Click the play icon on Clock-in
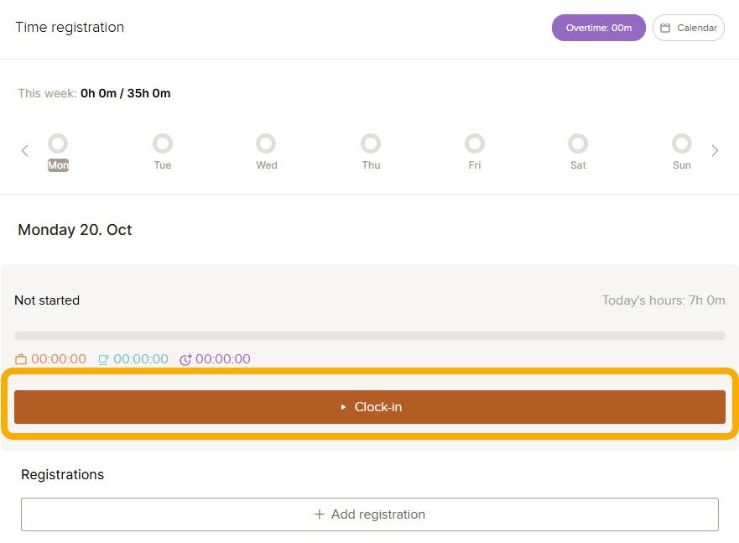The width and height of the screenshot is (739, 543). (343, 407)
